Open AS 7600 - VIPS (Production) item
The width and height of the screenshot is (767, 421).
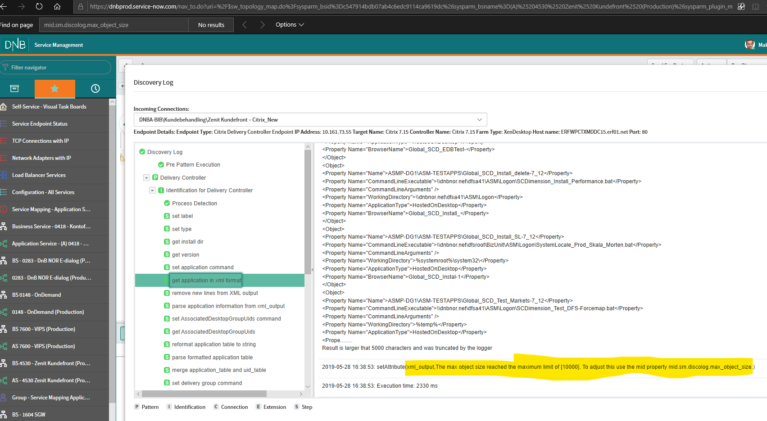[43, 346]
